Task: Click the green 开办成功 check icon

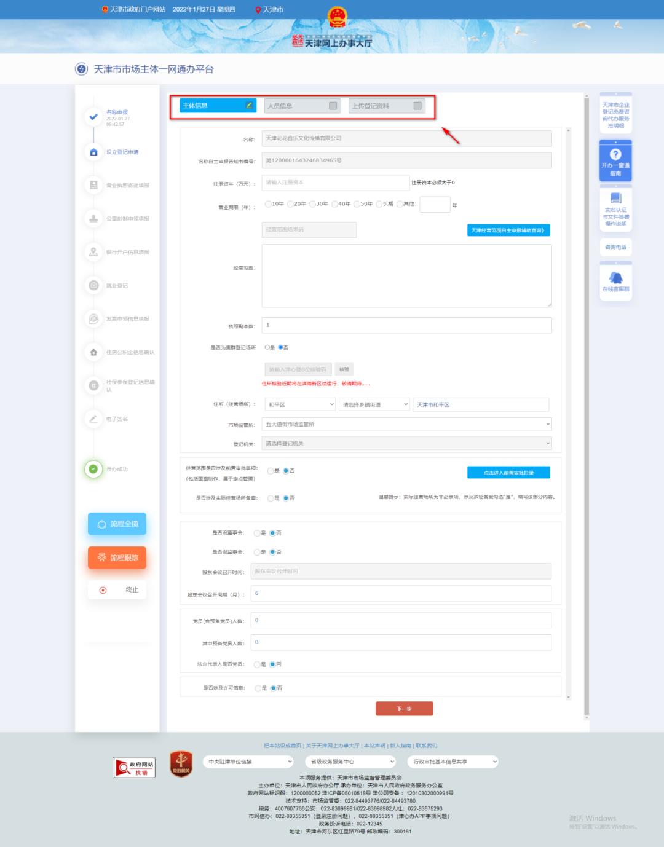Action: [93, 469]
